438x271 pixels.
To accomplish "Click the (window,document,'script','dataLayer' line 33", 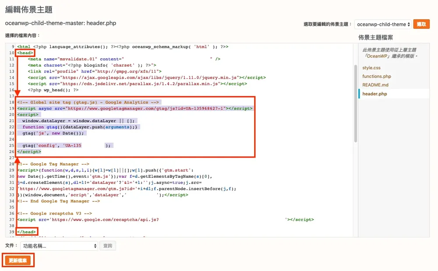I will pos(102,195).
